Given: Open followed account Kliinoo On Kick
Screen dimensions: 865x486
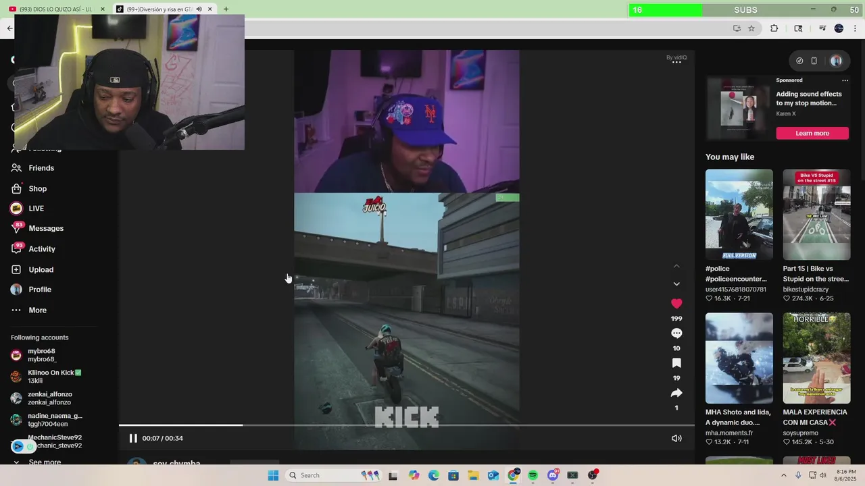Looking at the screenshot, I should point(46,377).
